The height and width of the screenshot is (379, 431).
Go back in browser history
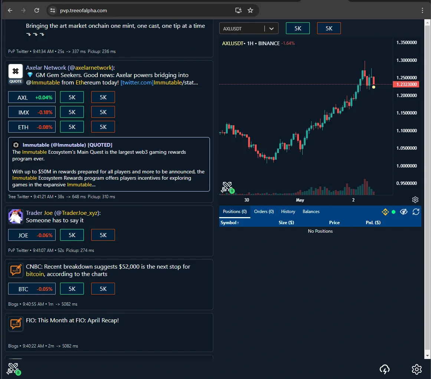coord(10,10)
